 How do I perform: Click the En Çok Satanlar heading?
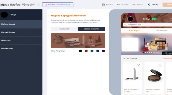point(130,58)
